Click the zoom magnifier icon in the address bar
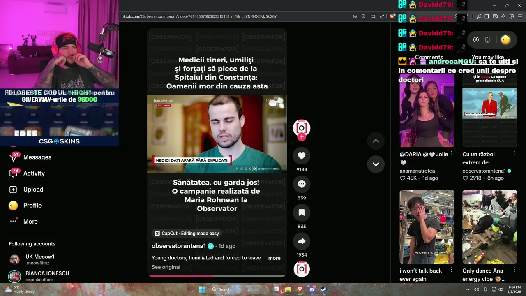This screenshot has height=296, width=526. [363, 16]
